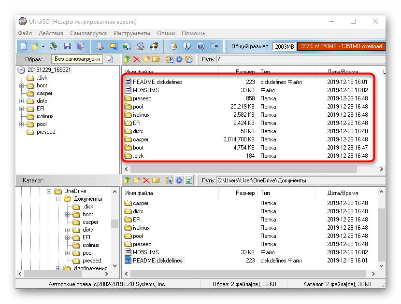The image size is (401, 304).
Task: Expand the boot folder in image tree
Action: point(22,85)
